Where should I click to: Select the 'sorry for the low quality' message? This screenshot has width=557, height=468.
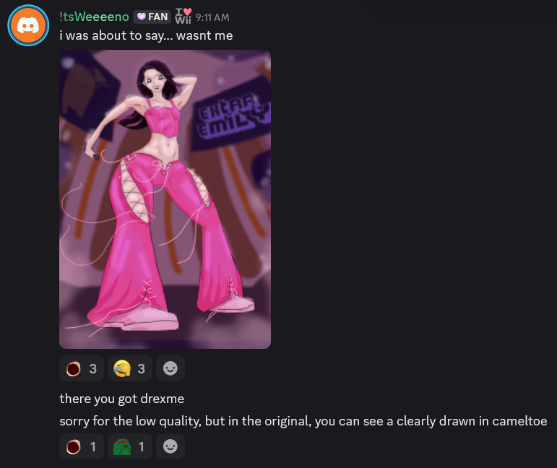point(303,421)
